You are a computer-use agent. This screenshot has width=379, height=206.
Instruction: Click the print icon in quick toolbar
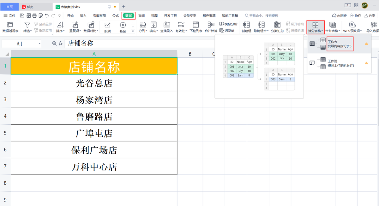tap(34, 15)
